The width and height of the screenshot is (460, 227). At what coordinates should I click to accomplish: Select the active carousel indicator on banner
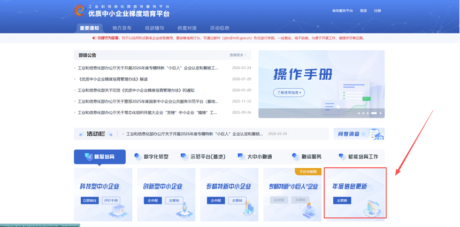(374, 113)
